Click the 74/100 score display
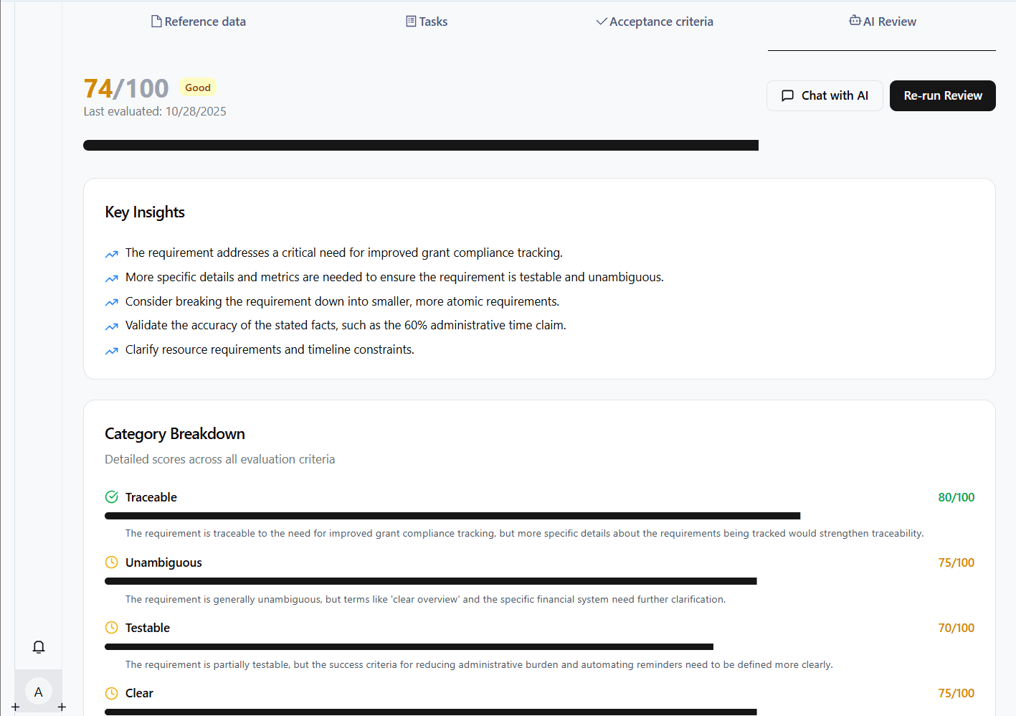This screenshot has width=1016, height=716. click(x=125, y=87)
